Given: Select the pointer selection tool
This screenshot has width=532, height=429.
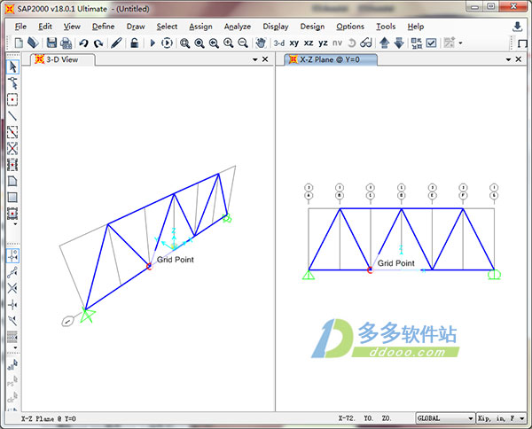Looking at the screenshot, I should (12, 66).
